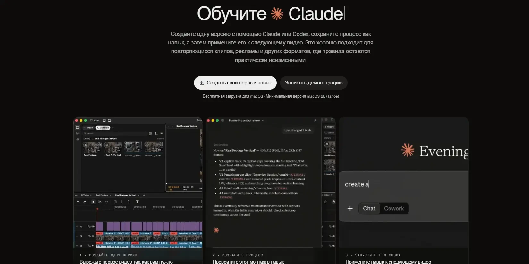Select the 'Real F...Vertical' thumbnail
This screenshot has width=529, height=264.
pos(113,148)
